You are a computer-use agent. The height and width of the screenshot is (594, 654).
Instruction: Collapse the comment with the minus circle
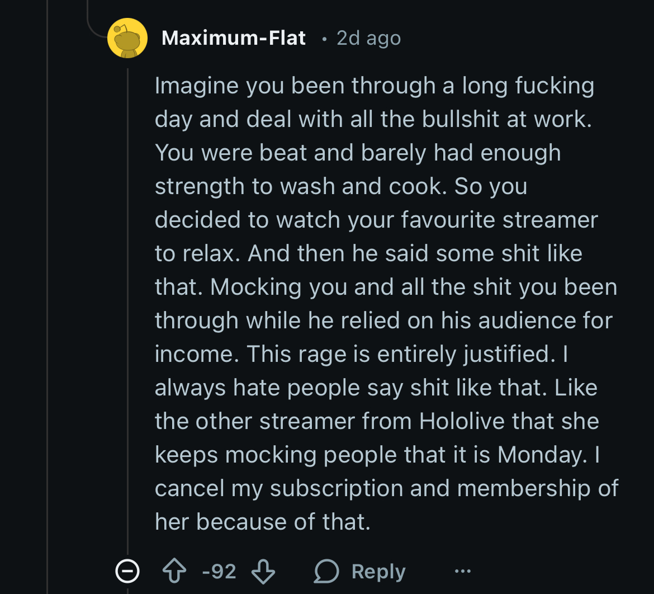pos(127,572)
